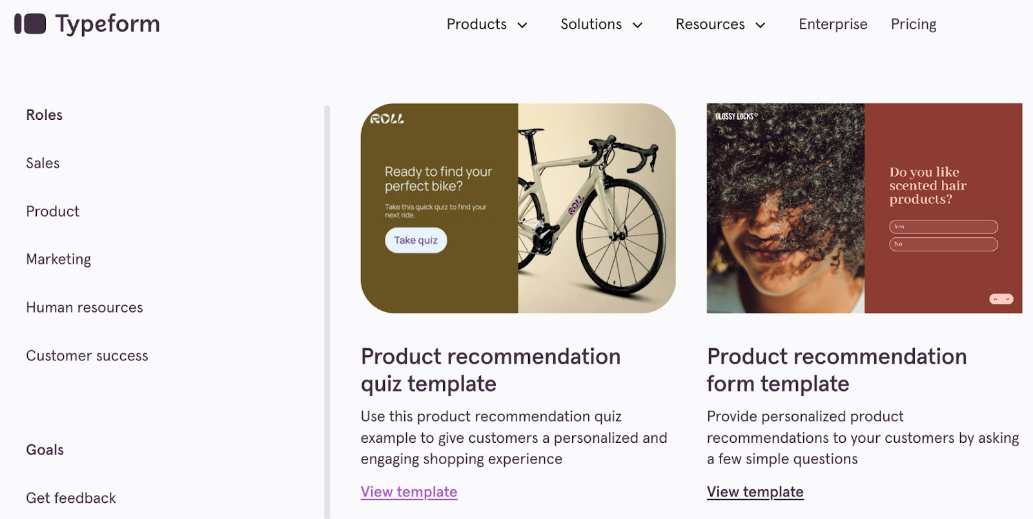Expand the Resources menu chevron

coord(761,25)
